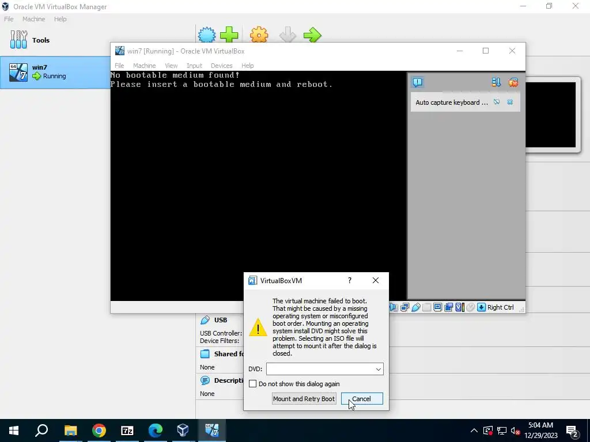Dismiss the Auto capture keyboard notification with its X

point(510,102)
